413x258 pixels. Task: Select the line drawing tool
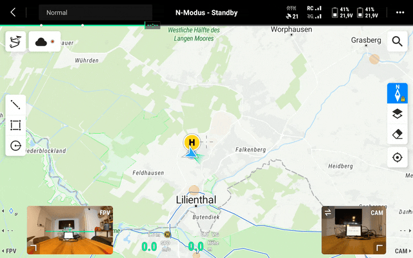tap(15, 104)
